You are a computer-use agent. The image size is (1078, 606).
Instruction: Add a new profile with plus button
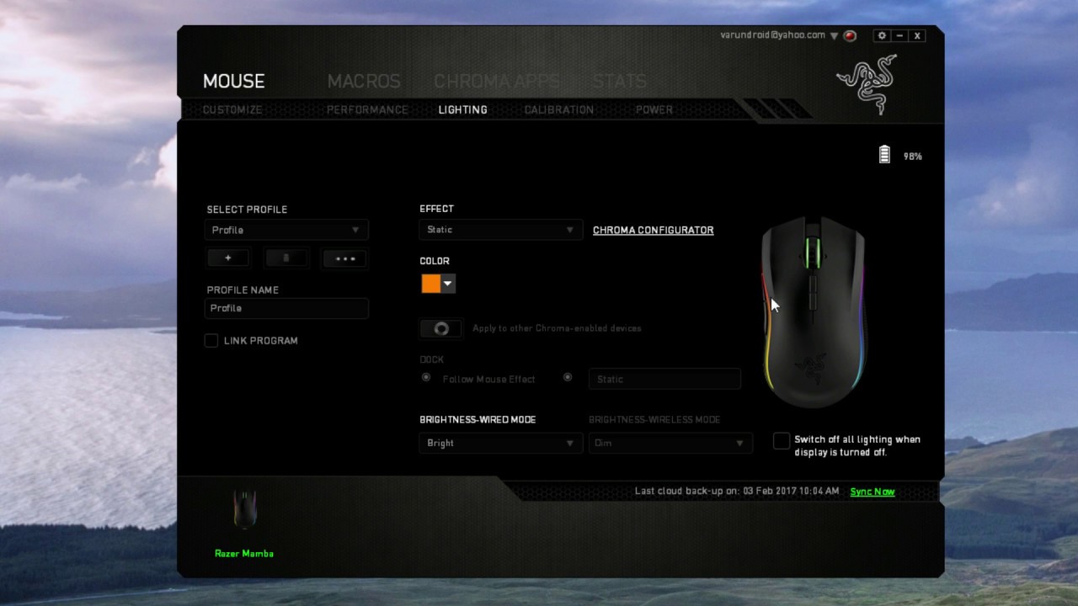click(227, 258)
